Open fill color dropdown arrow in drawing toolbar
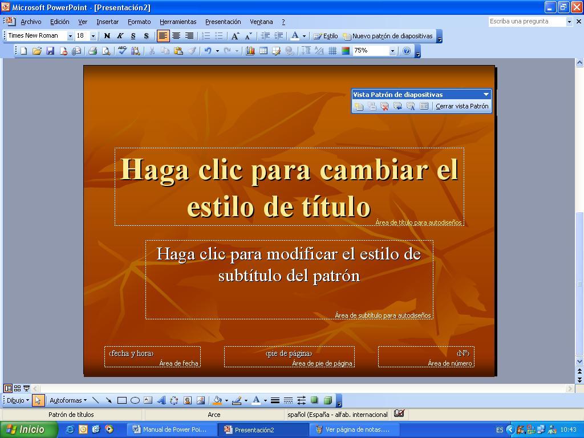This screenshot has width=584, height=438. tap(226, 401)
